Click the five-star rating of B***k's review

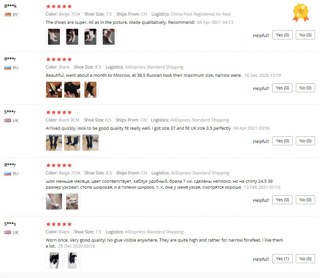pyautogui.click(x=59, y=6)
